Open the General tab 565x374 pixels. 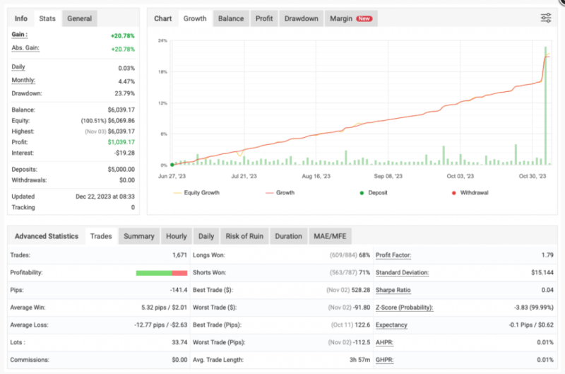[x=80, y=18]
